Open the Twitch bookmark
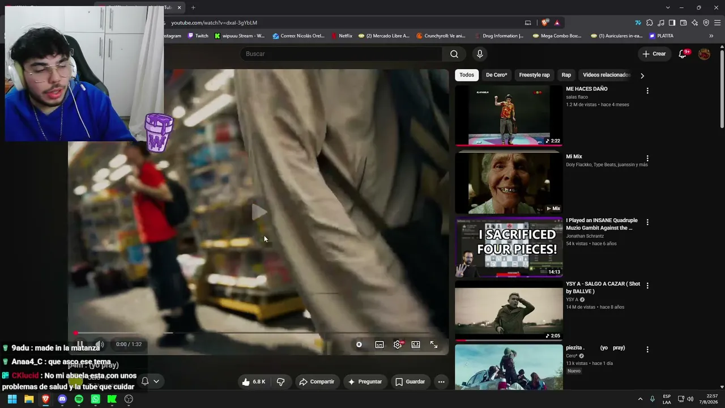Image resolution: width=725 pixels, height=408 pixels. click(198, 36)
